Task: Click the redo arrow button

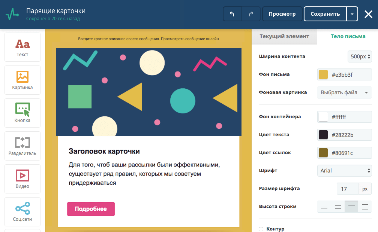Action: pos(251,14)
